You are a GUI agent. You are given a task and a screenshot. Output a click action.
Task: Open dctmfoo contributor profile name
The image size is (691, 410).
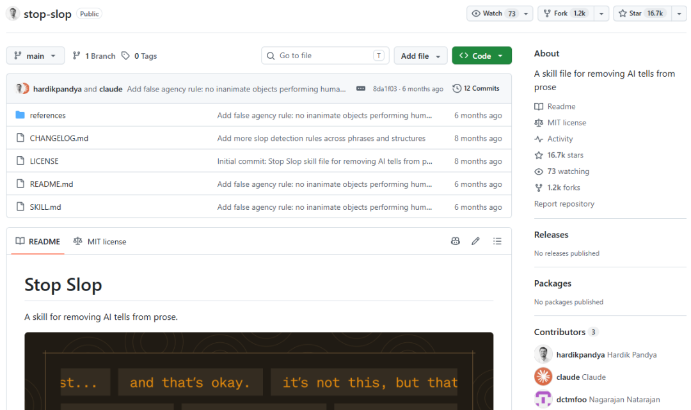pyautogui.click(x=571, y=400)
